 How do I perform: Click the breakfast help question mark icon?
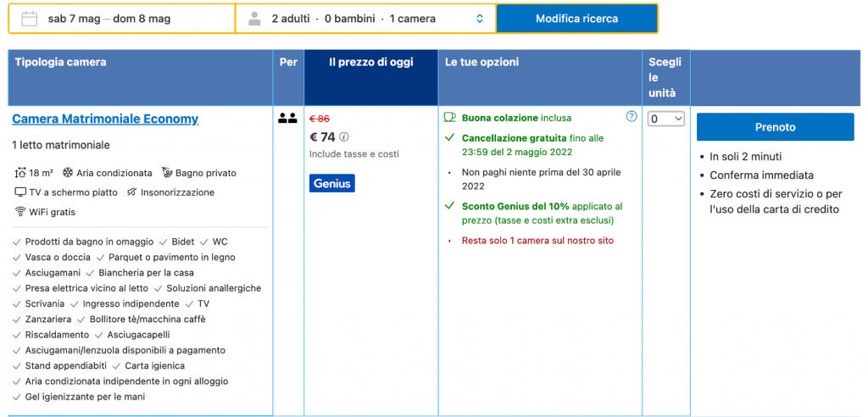click(x=632, y=117)
